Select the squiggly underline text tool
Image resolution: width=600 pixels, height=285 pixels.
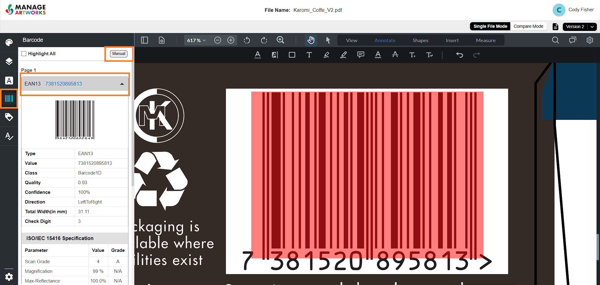coord(378,55)
